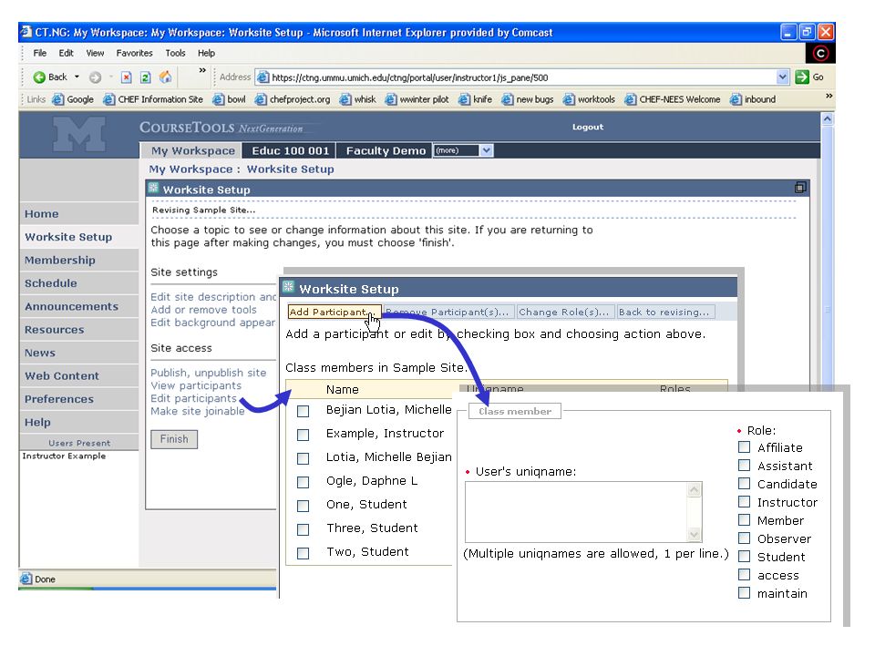The height and width of the screenshot is (656, 875).
Task: Check the Assistant role checkbox
Action: click(x=744, y=466)
